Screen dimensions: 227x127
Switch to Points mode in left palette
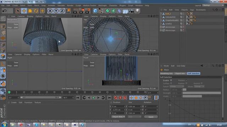3,44
